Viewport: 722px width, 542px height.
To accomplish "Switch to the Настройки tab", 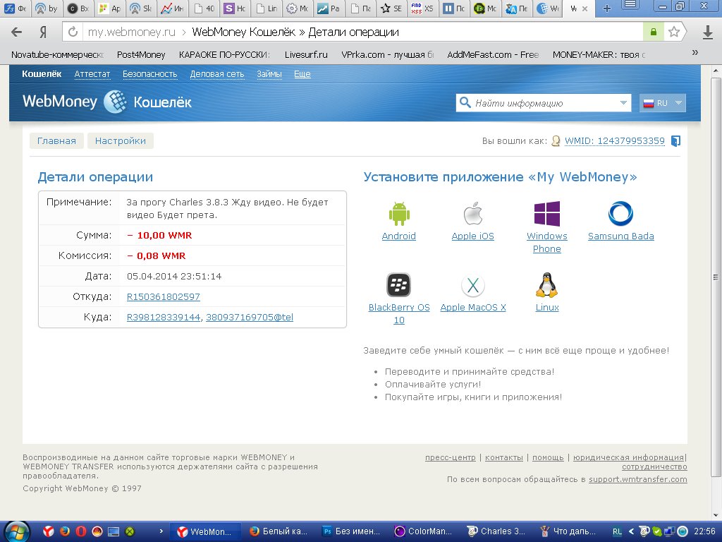I will [x=121, y=141].
